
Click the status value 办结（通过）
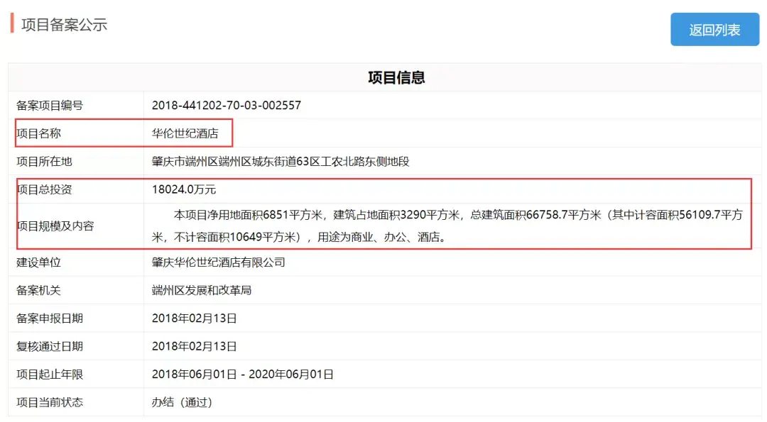[x=182, y=402]
